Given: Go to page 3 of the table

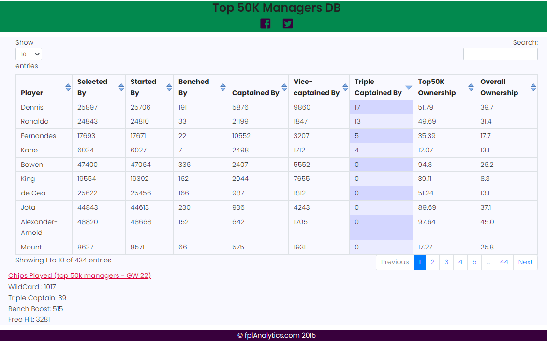Looking at the screenshot, I should click(x=446, y=262).
